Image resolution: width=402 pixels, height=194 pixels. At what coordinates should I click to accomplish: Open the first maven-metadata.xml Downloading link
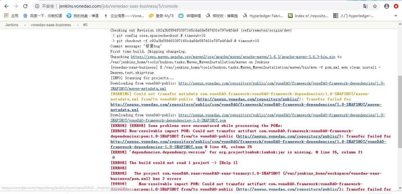(248, 86)
